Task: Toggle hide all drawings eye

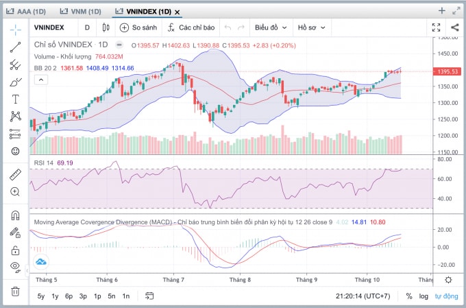Action: pyautogui.click(x=16, y=266)
